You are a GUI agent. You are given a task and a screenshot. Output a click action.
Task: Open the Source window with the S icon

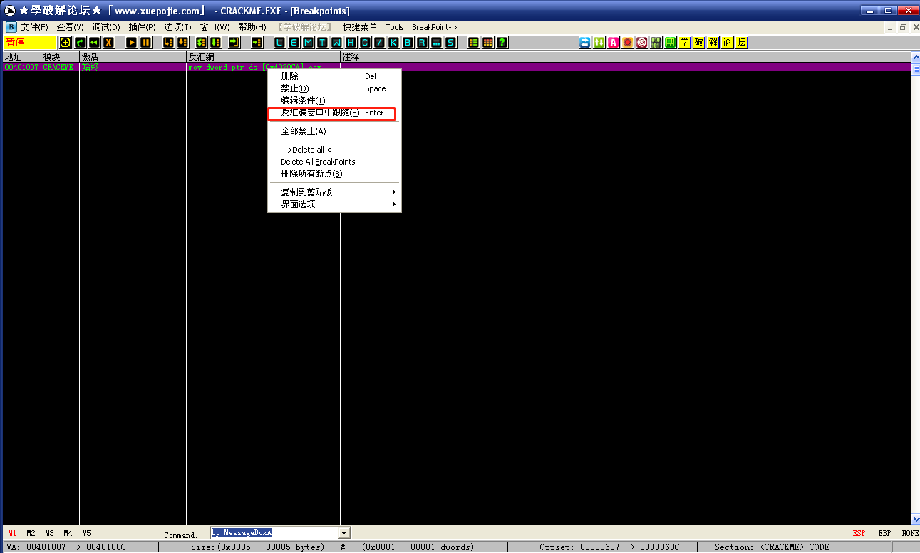tap(450, 43)
